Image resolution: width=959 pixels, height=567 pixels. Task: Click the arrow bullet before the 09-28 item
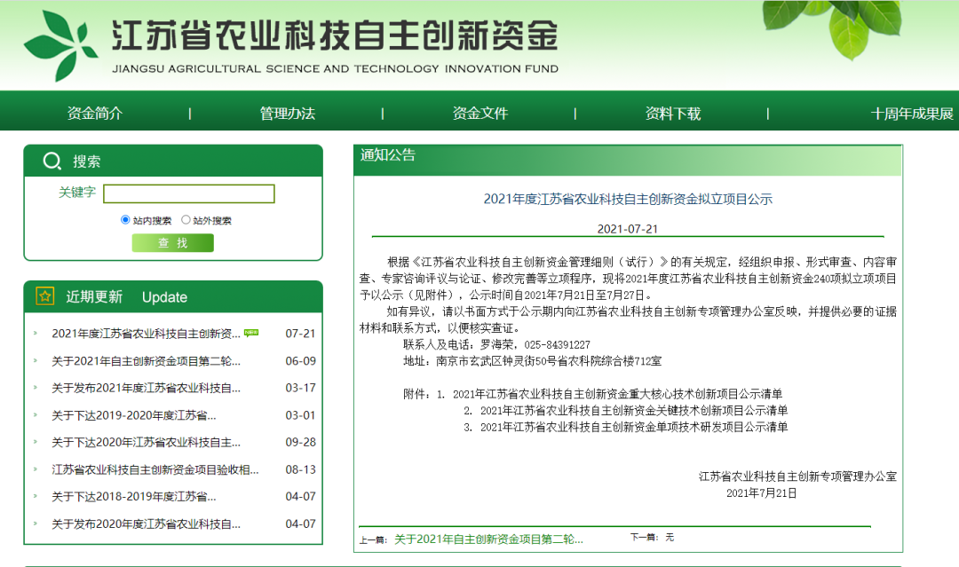[x=34, y=441]
